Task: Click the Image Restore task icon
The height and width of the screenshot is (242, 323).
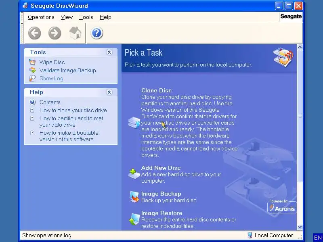Action: point(134,219)
